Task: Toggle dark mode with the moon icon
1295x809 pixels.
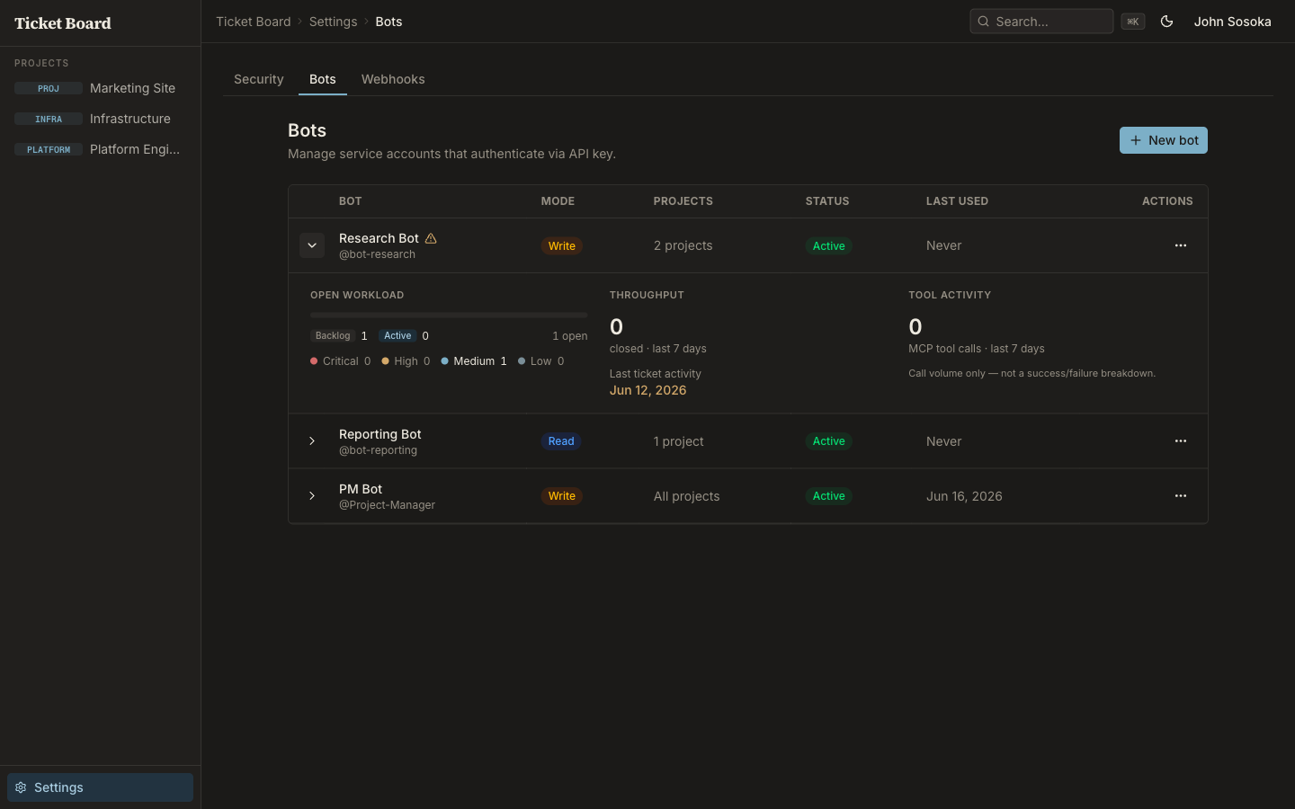Action: pyautogui.click(x=1166, y=22)
